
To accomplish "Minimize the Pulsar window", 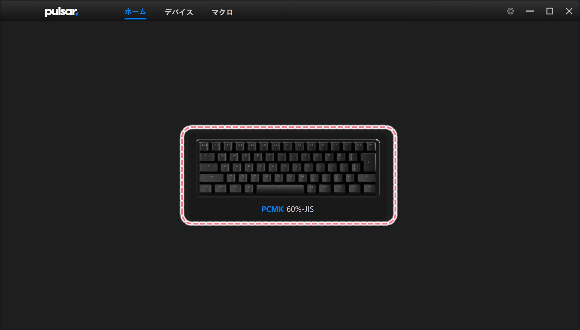I will coord(530,11).
